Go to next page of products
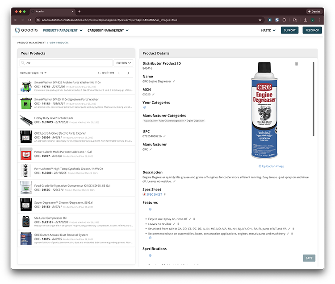Screen dimensions: 335x284 click(128, 73)
